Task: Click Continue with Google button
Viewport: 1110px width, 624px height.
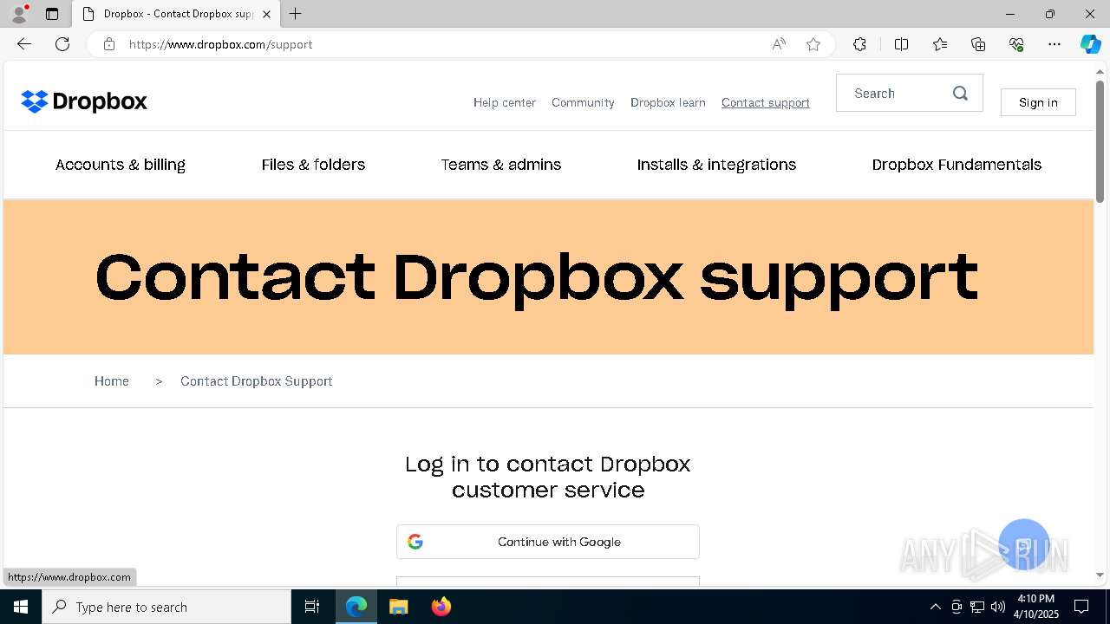Action: (x=548, y=542)
